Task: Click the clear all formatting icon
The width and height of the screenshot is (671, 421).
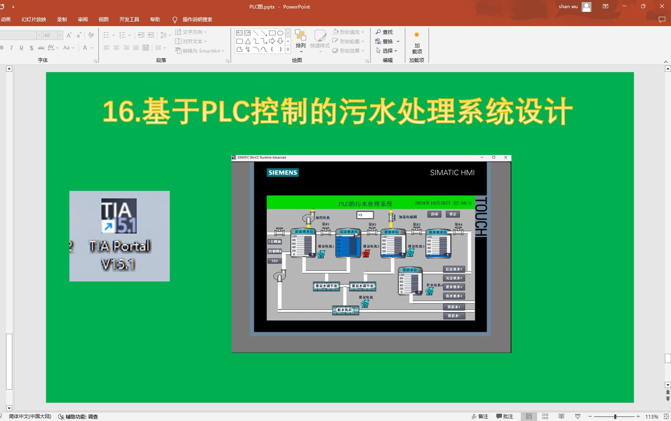Action: (x=91, y=35)
